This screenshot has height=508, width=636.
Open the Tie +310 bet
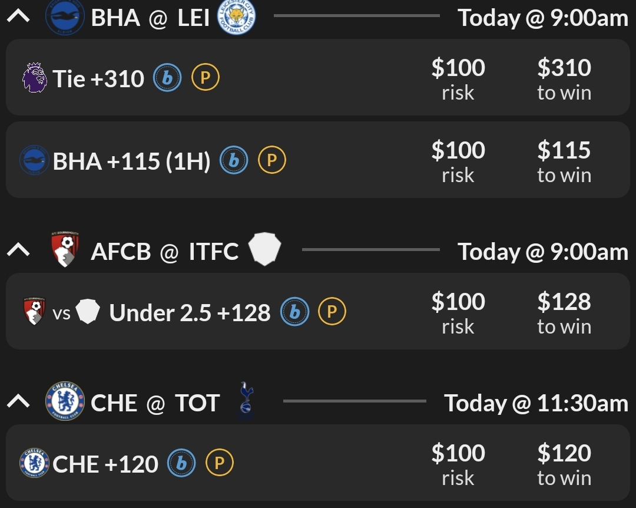pyautogui.click(x=98, y=78)
